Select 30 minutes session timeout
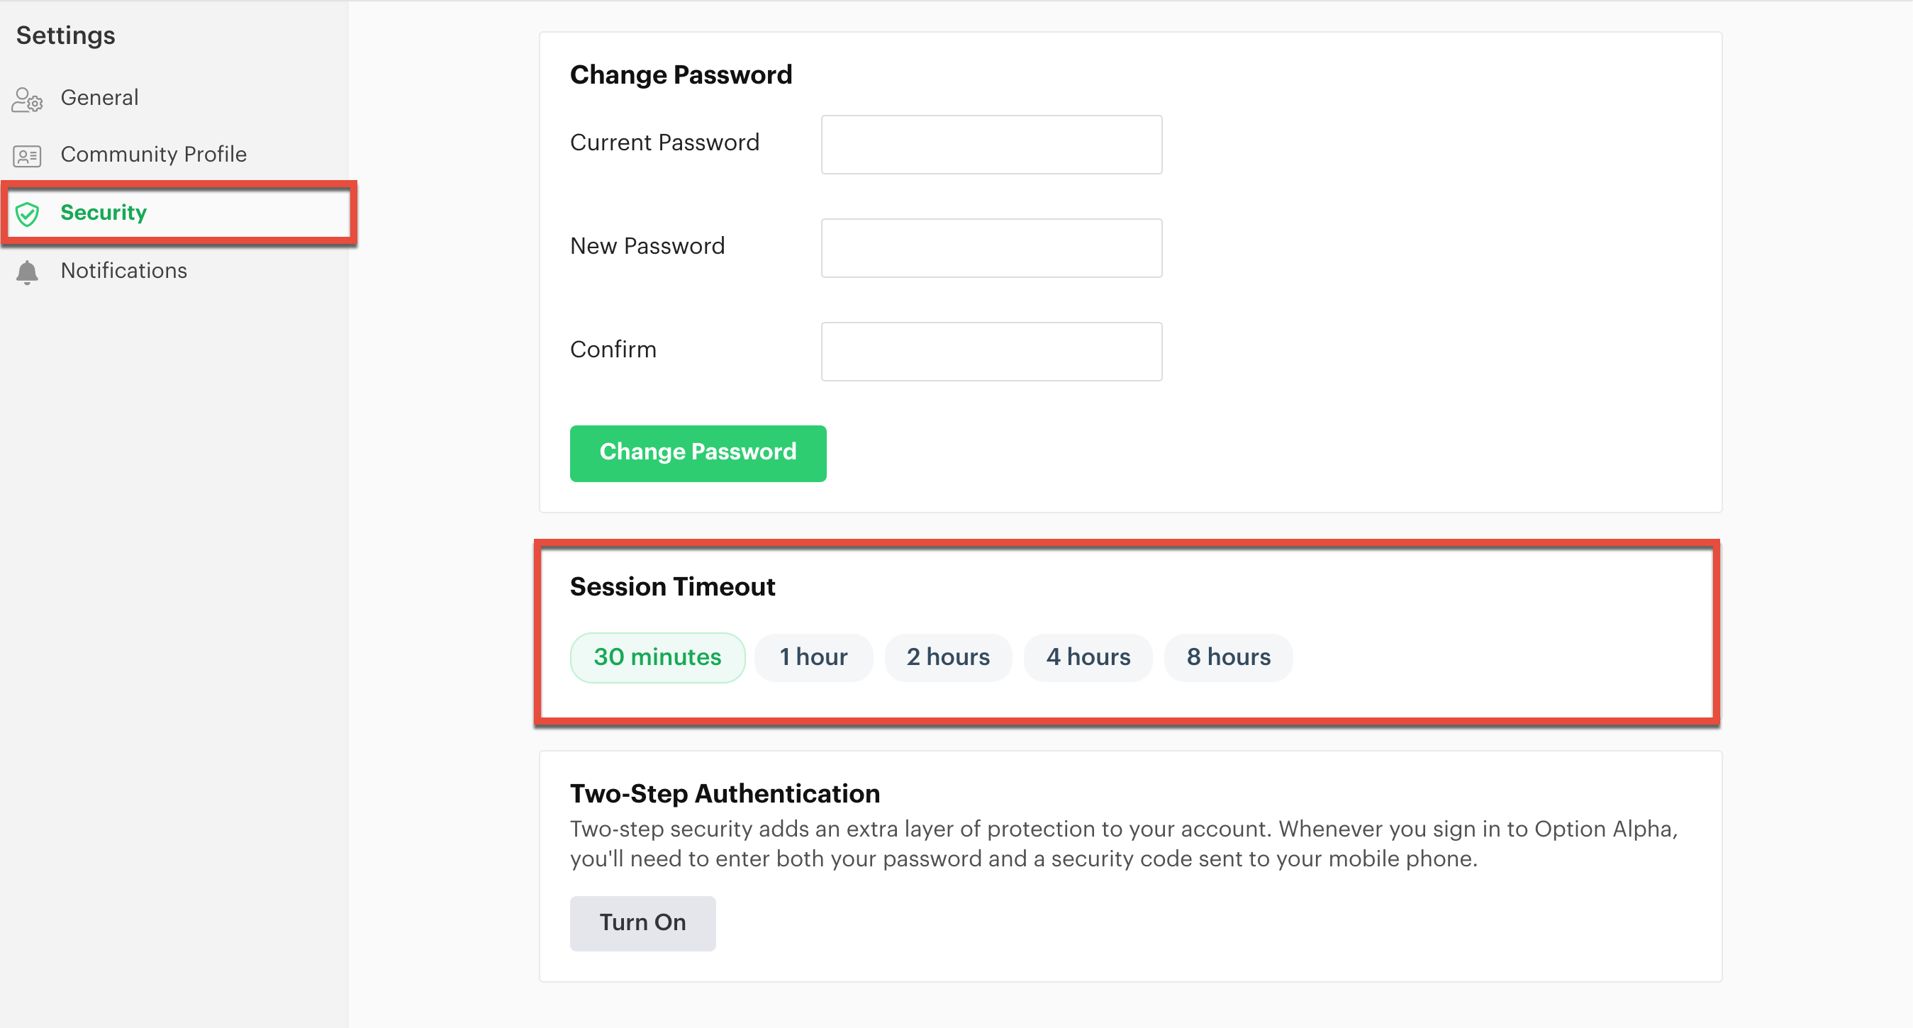This screenshot has width=1913, height=1028. [657, 657]
